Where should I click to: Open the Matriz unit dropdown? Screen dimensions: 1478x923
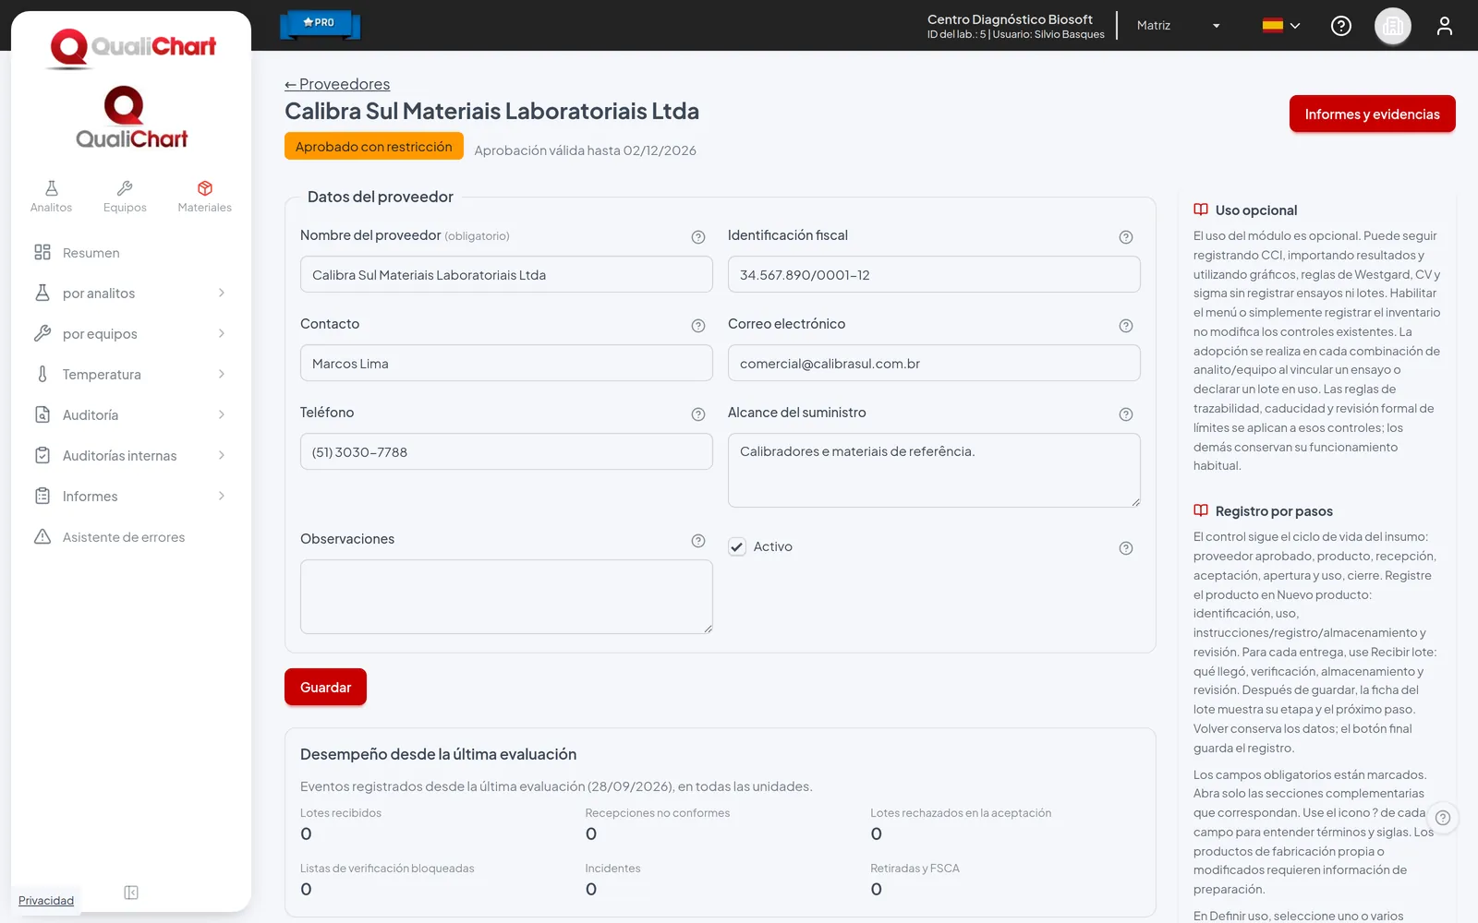pyautogui.click(x=1179, y=26)
